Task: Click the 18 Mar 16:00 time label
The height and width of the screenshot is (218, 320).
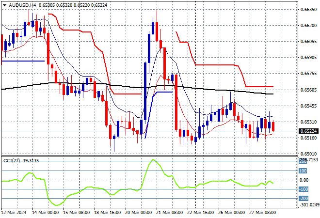Action: click(108, 212)
